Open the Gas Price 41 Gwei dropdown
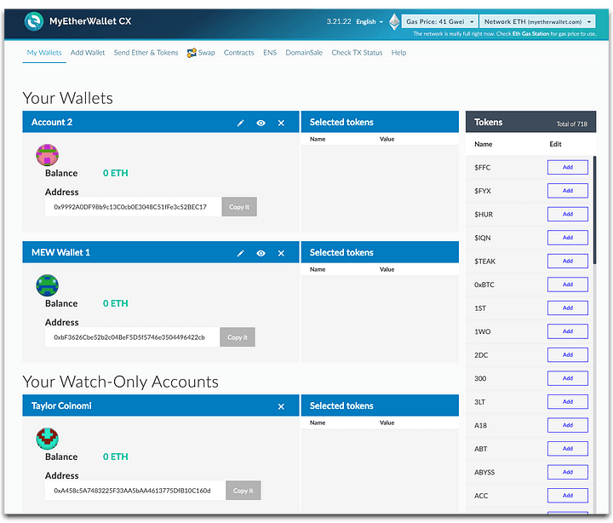The image size is (613, 523). pyautogui.click(x=440, y=21)
